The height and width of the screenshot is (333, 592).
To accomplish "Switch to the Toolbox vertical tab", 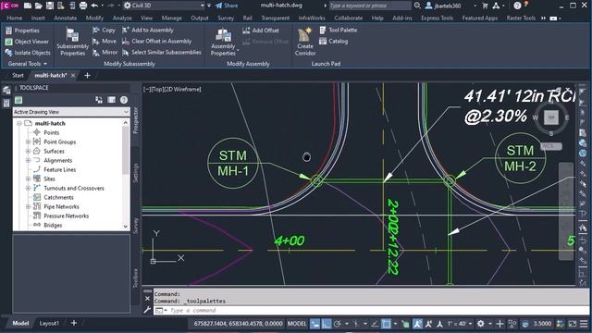I will [136, 277].
